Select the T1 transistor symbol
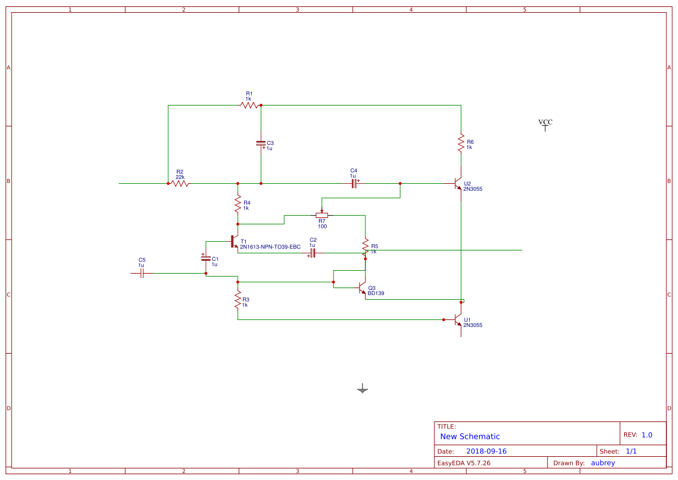This screenshot has width=678, height=480. (234, 242)
